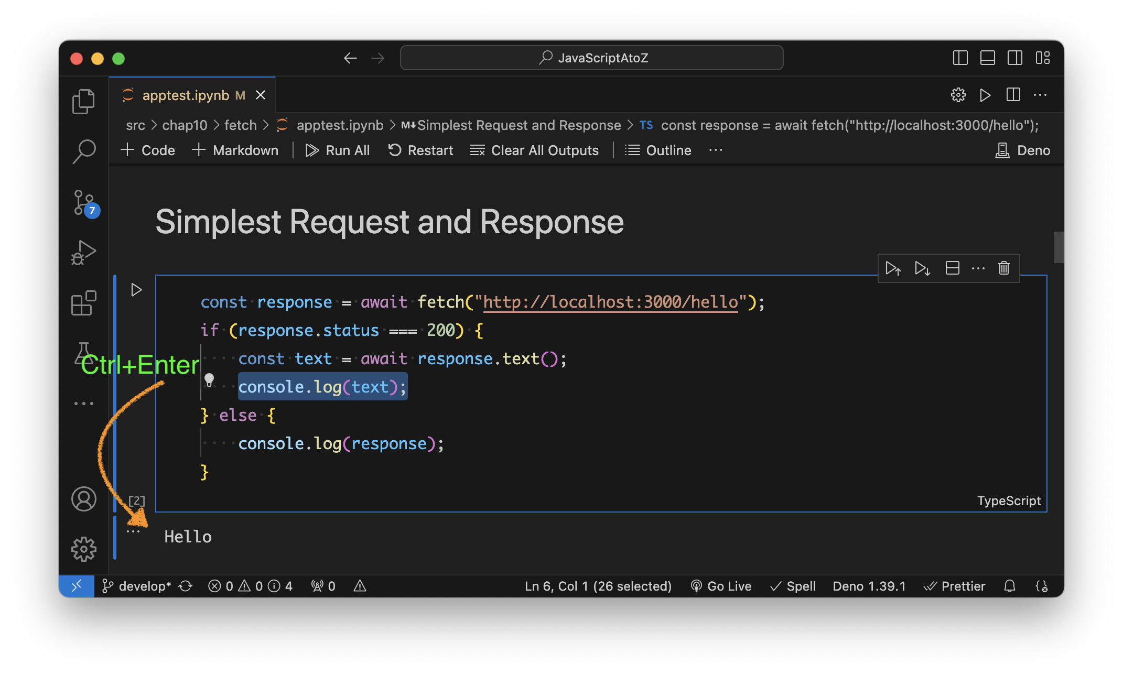Screen dimensions: 1123x675
Task: Open notifications via the bell icon
Action: pyautogui.click(x=1010, y=586)
